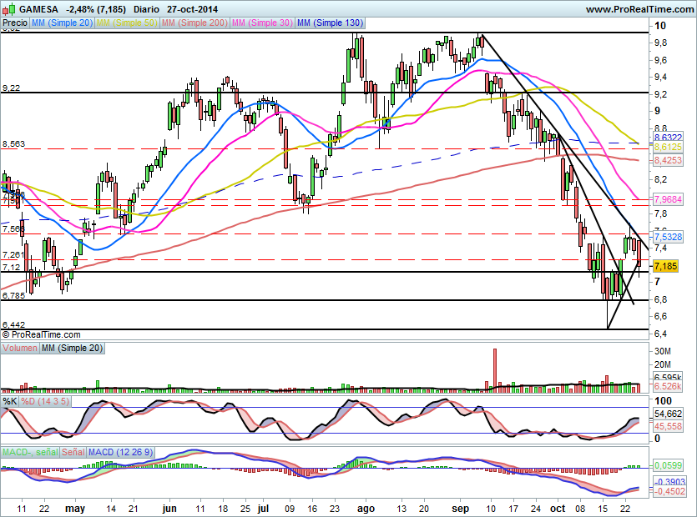Click the 6,442 support level label
The width and height of the screenshot is (697, 517).
[x=14, y=324]
